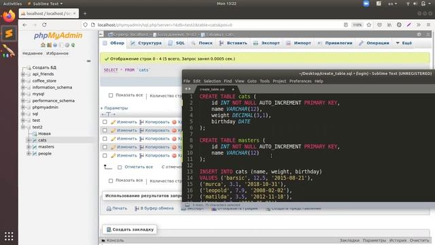Image resolution: width=435 pixels, height=245 pixels.
Task: Expand the api_friends database node
Action: (x=23, y=74)
